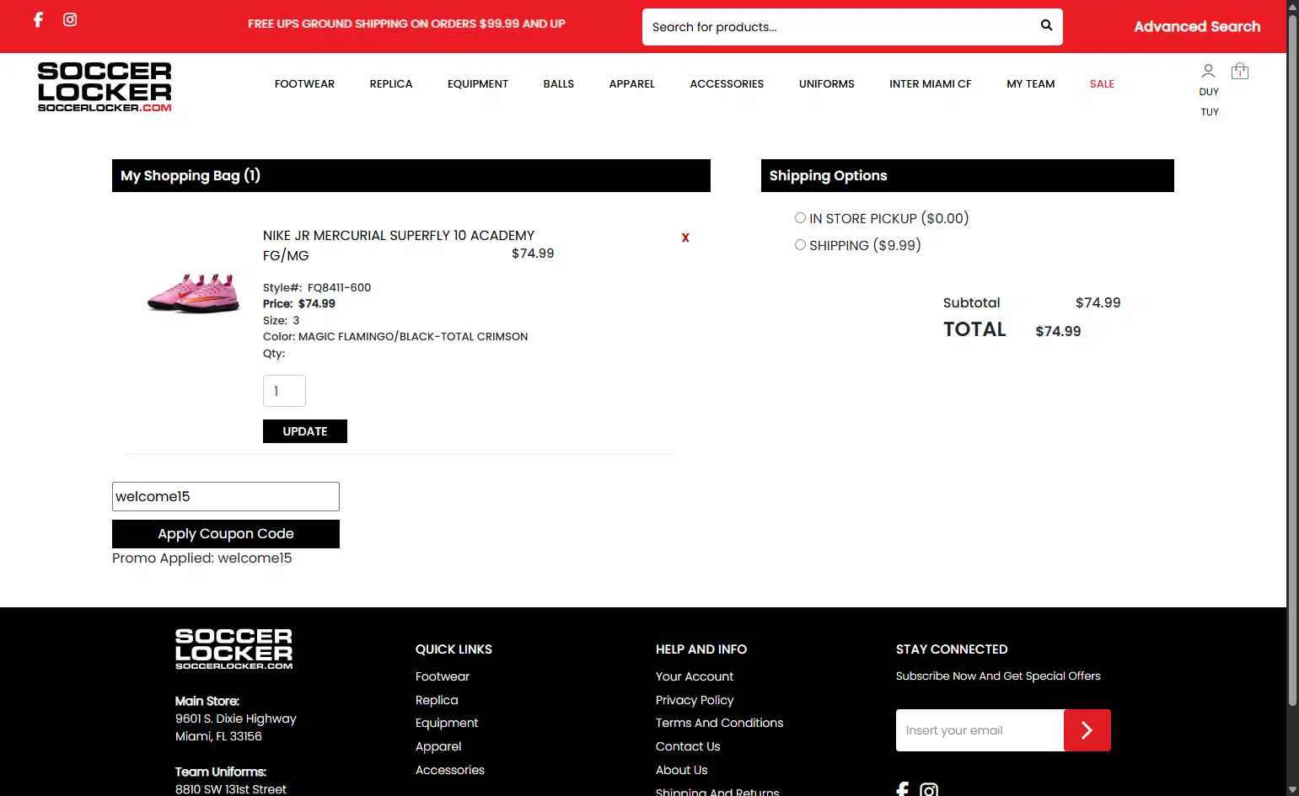The width and height of the screenshot is (1299, 796).
Task: Open the My Team menu
Action: 1031,83
